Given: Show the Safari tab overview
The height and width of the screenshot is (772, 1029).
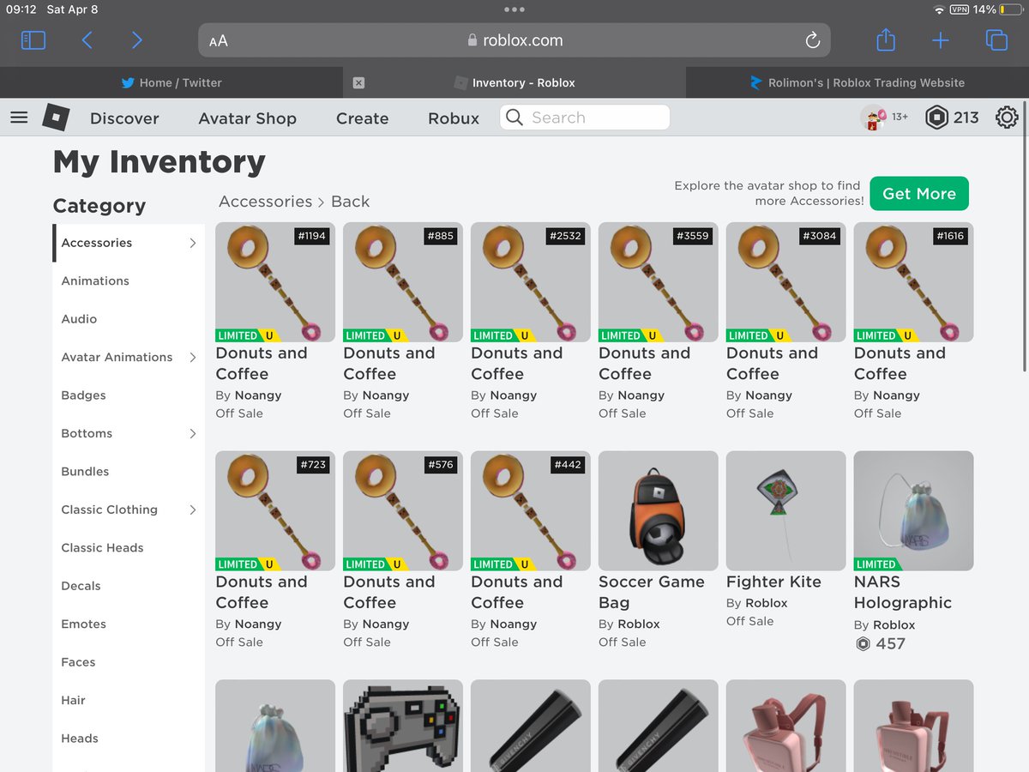Looking at the screenshot, I should (x=996, y=40).
